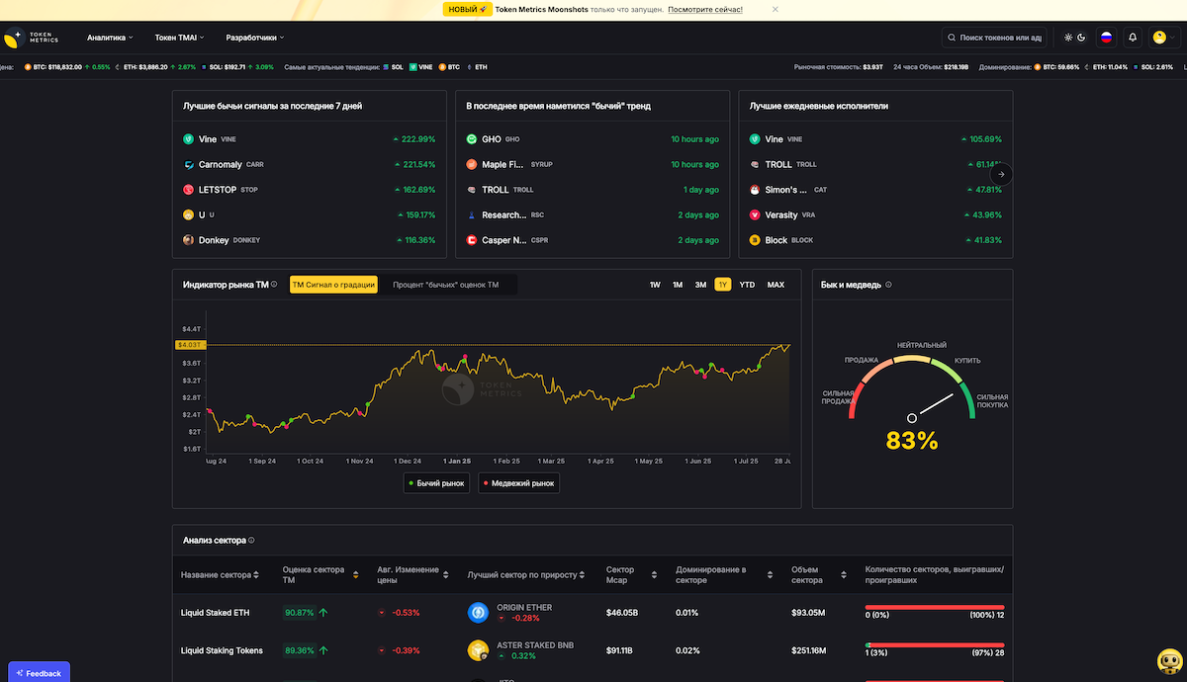Click the Donkey token icon
Image resolution: width=1187 pixels, height=682 pixels.
pyautogui.click(x=189, y=240)
